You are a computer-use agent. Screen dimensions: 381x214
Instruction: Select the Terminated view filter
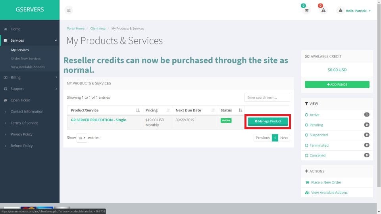(319, 145)
